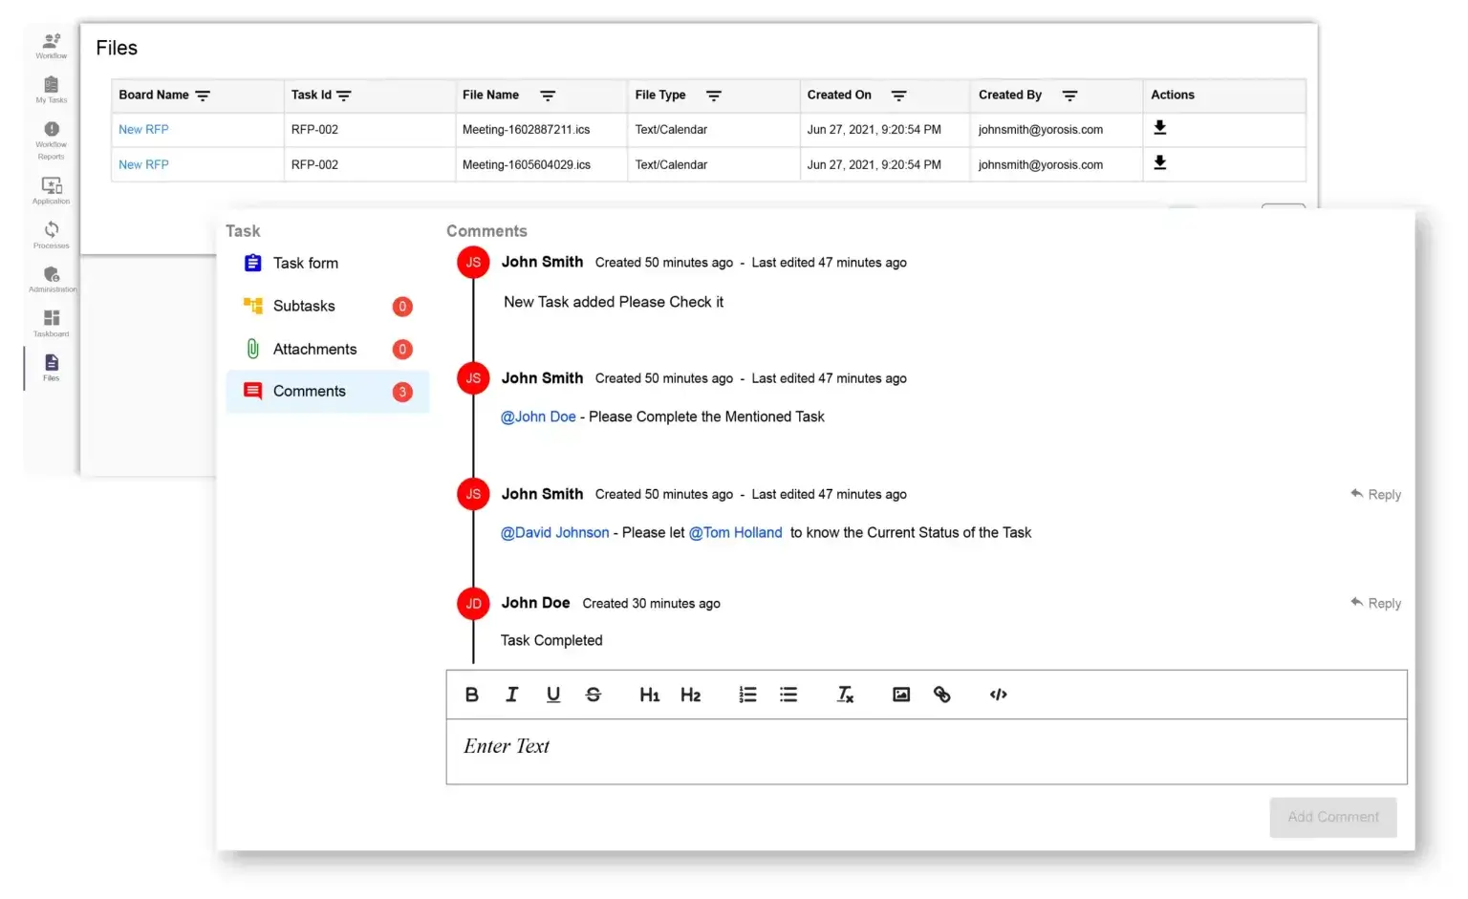1468x899 pixels.
Task: Reply to John Doe's Task Completed comment
Action: point(1375,603)
